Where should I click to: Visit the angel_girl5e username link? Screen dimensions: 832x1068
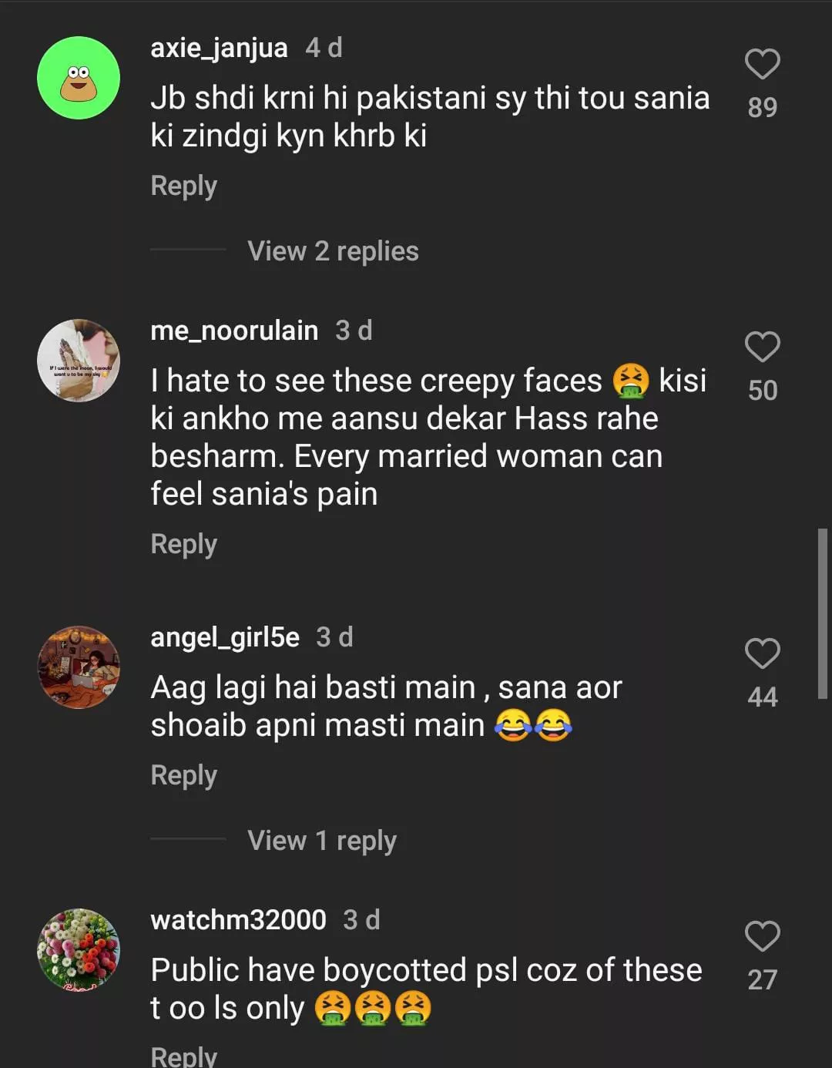[225, 637]
